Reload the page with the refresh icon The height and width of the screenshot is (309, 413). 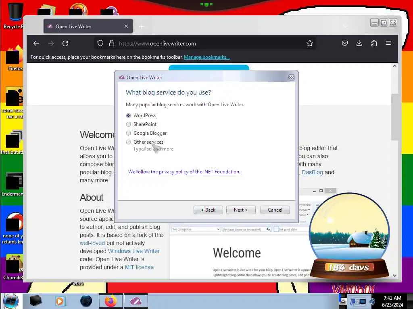[x=65, y=43]
